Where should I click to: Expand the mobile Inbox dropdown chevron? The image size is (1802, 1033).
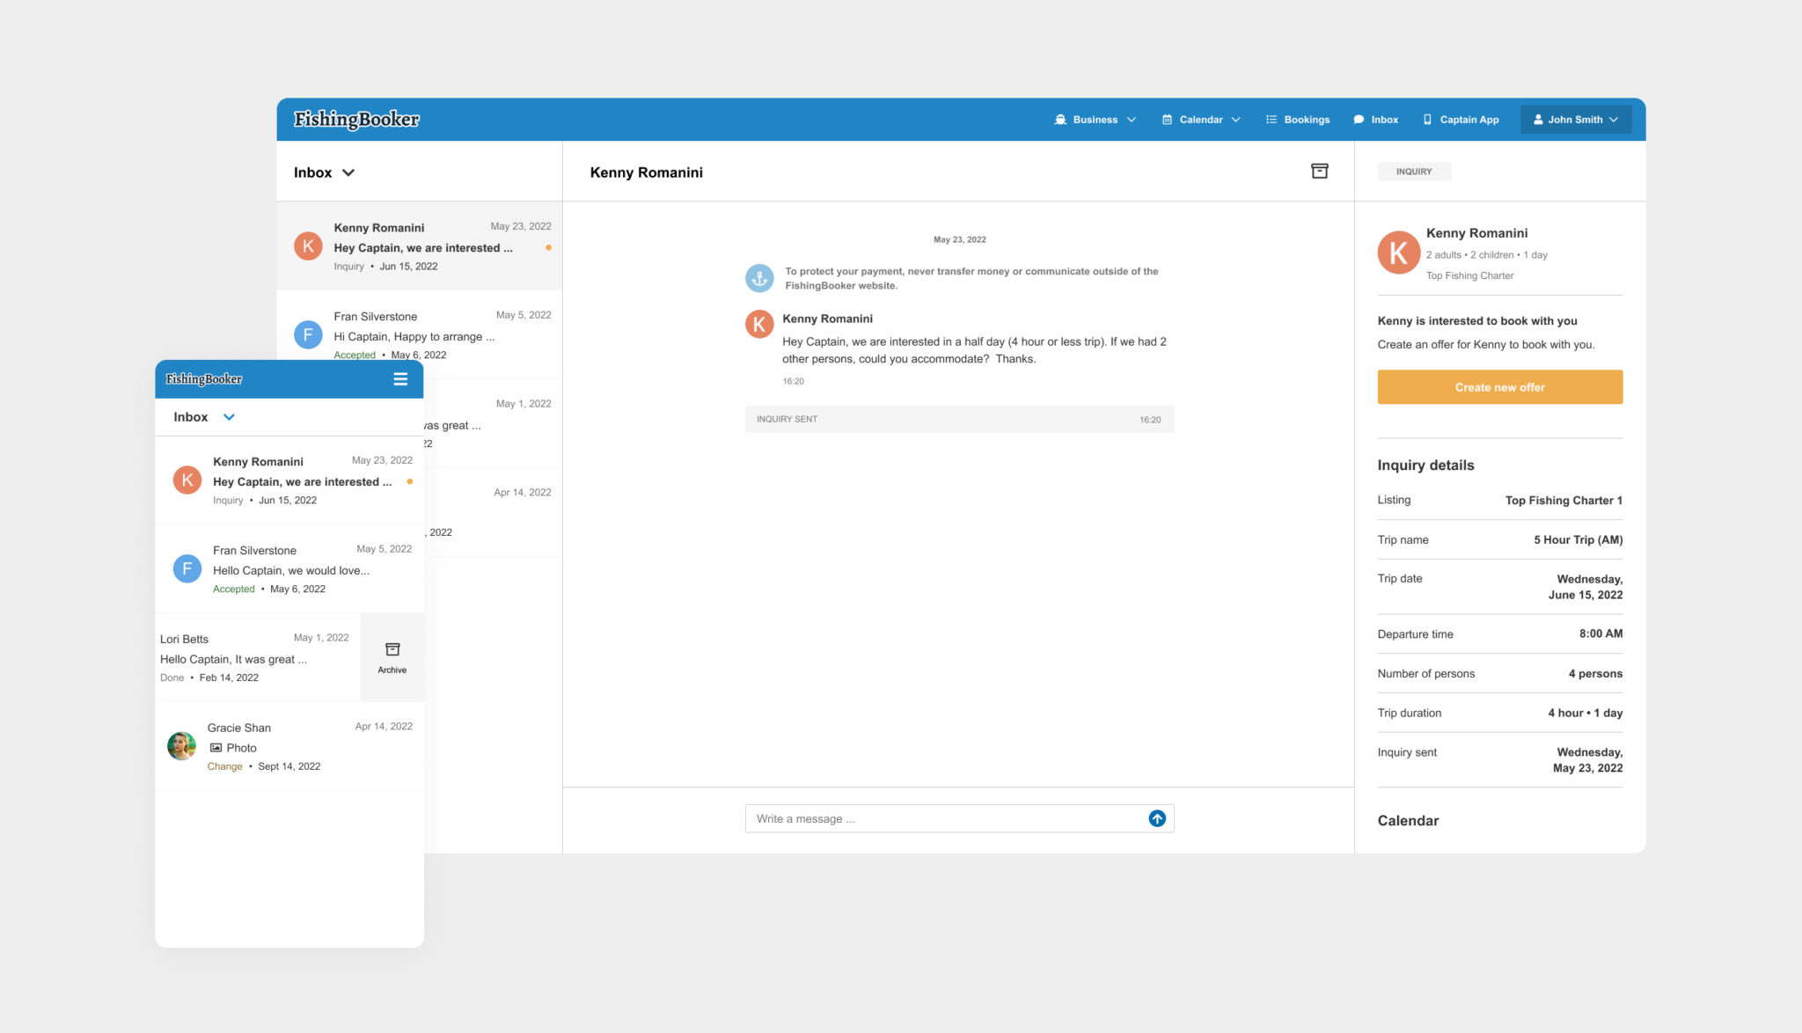(x=229, y=416)
